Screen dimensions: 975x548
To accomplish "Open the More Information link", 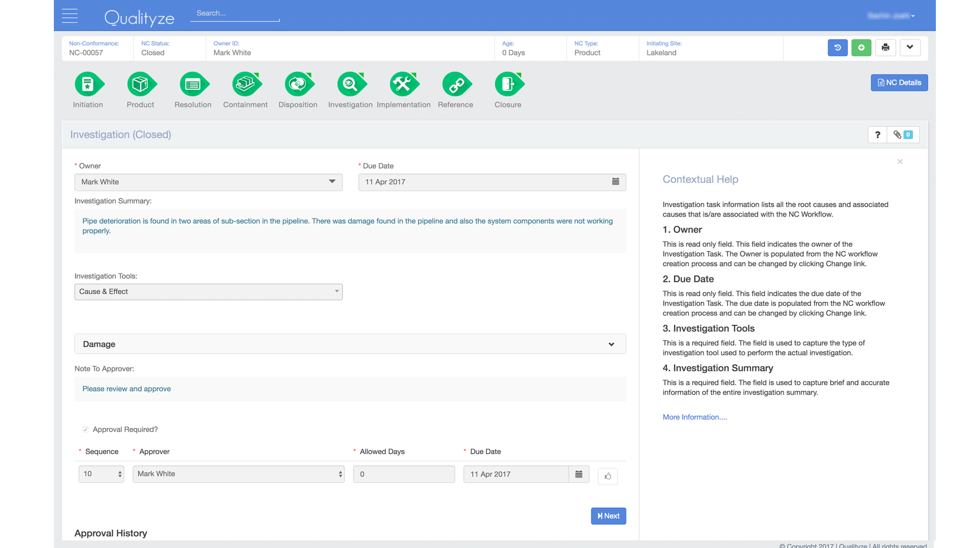I will point(695,417).
